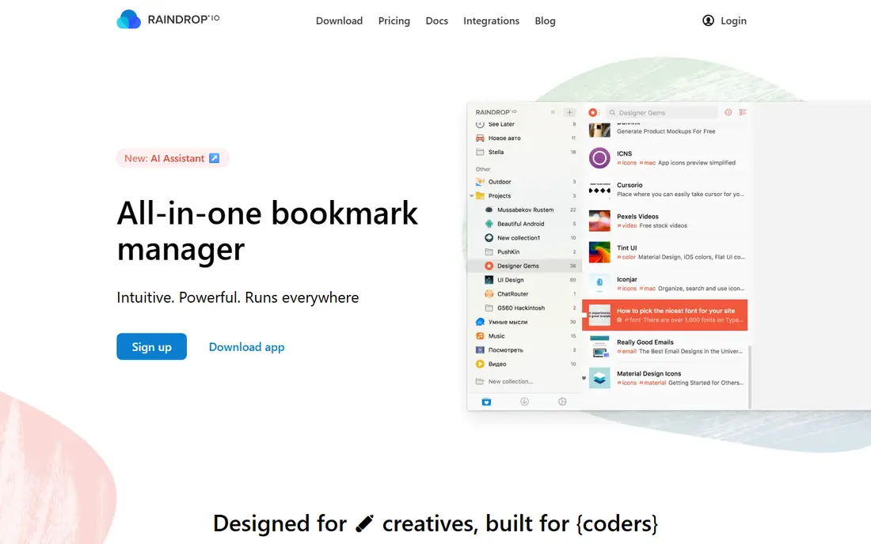This screenshot has width=871, height=544.
Task: Click the pencil icon in the Designed for heading
Action: (364, 523)
